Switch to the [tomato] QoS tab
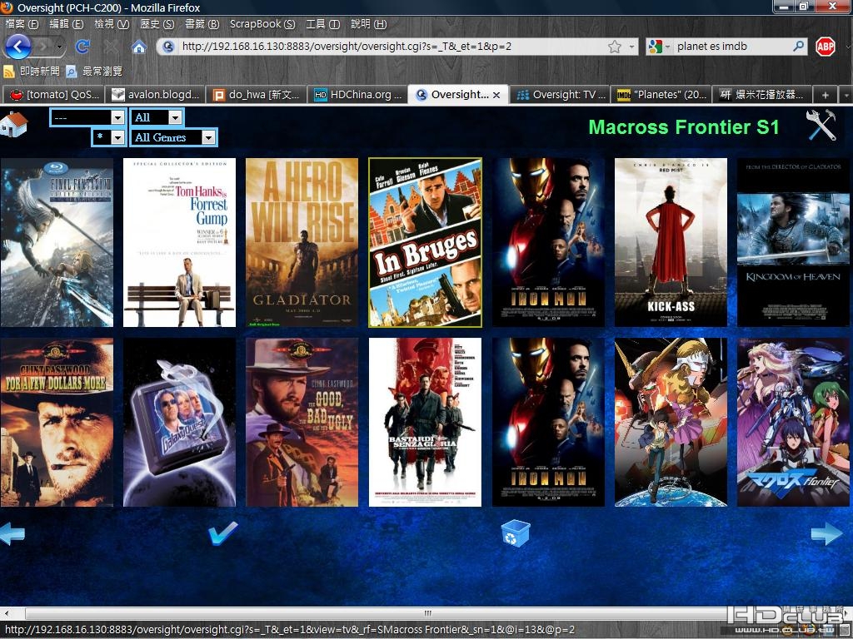The height and width of the screenshot is (639, 853). coord(54,95)
